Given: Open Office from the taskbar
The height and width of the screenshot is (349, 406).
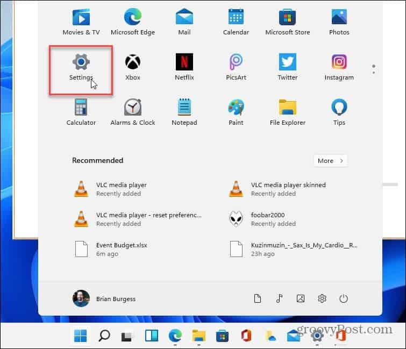Looking at the screenshot, I should click(x=246, y=336).
